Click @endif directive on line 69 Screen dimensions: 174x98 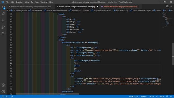[77, 71]
